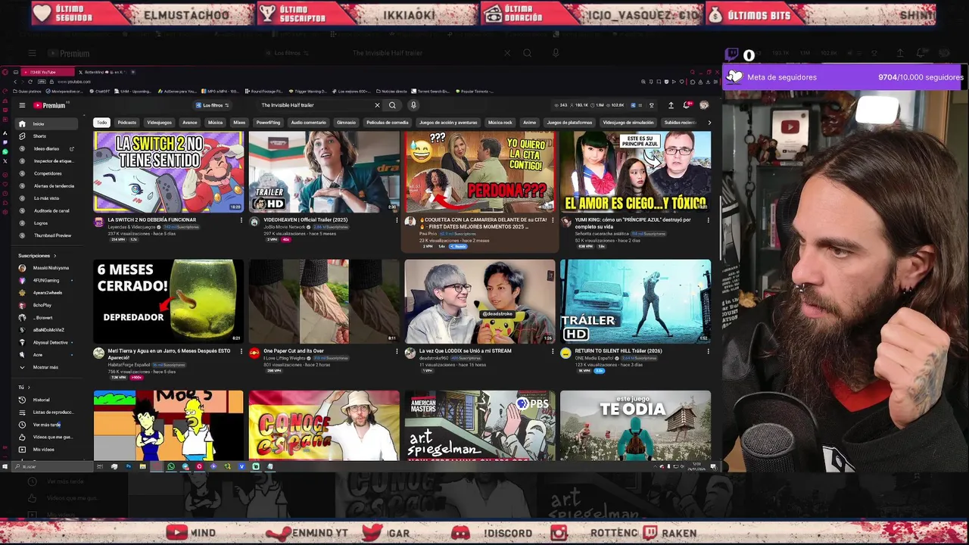Open the account avatar menu
969x545 pixels.
pos(704,105)
